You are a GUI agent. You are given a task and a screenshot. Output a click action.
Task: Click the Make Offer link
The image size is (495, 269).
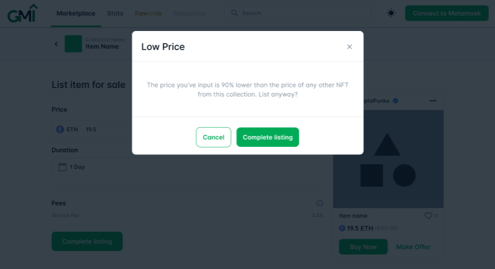(413, 247)
